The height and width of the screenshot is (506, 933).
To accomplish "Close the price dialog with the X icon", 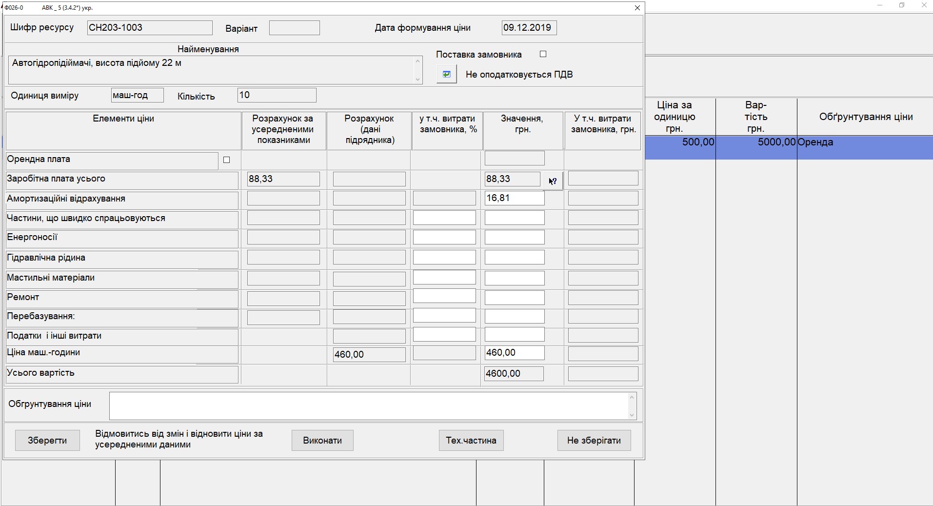I will [x=637, y=8].
